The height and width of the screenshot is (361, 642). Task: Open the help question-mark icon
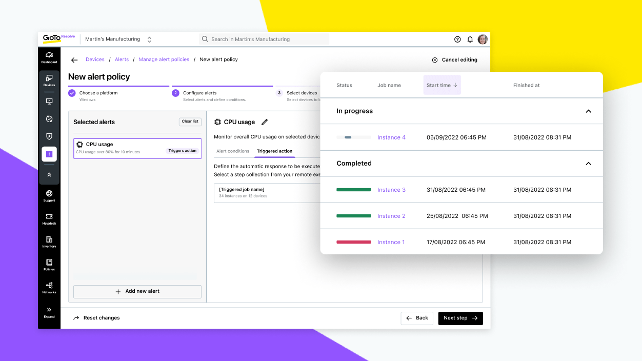click(457, 39)
